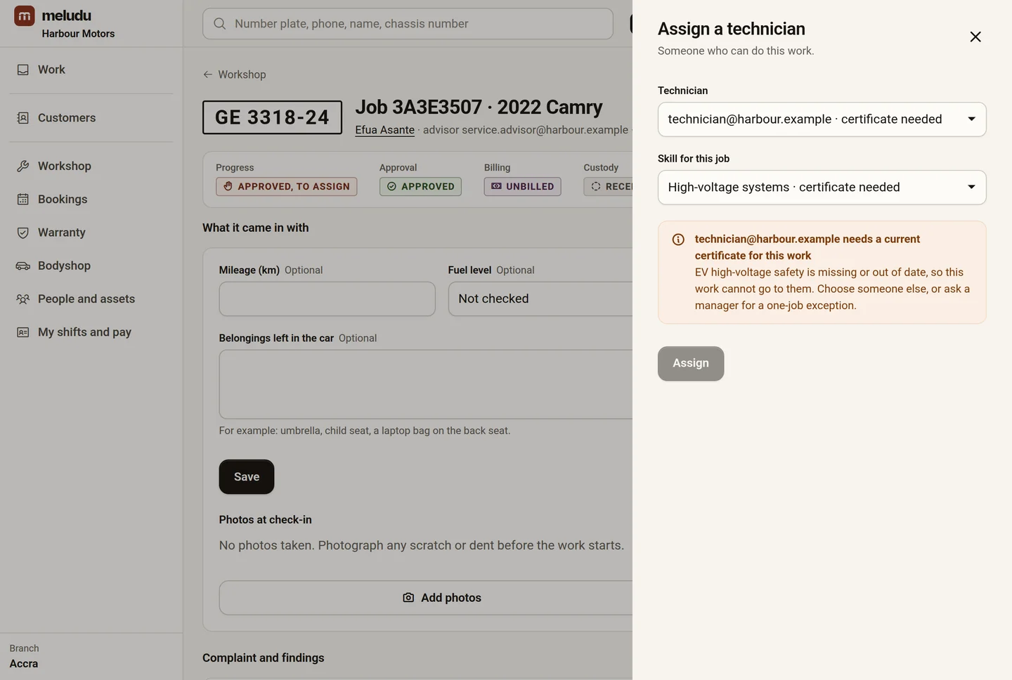
Task: Open My shifts and pay in the sidebar
Action: pos(91,332)
